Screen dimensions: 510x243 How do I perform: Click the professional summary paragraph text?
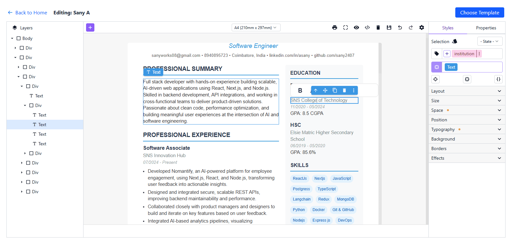tap(211, 101)
